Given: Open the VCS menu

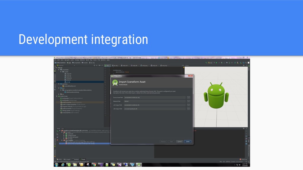Looking at the screenshot, I should (99, 60).
